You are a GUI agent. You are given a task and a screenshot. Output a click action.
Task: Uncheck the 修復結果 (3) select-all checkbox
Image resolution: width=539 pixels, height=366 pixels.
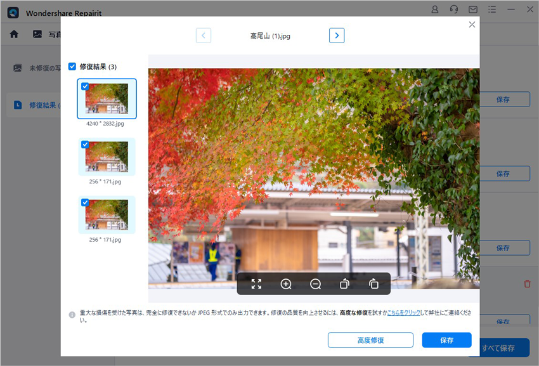[72, 66]
